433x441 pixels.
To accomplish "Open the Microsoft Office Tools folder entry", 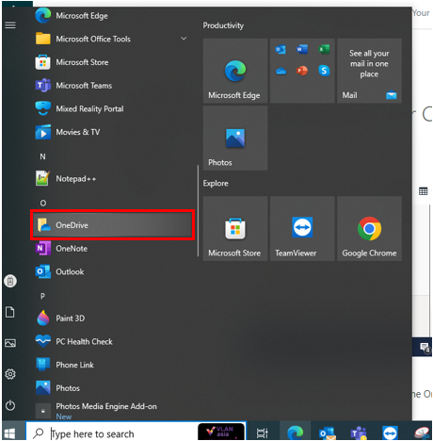I will click(111, 39).
